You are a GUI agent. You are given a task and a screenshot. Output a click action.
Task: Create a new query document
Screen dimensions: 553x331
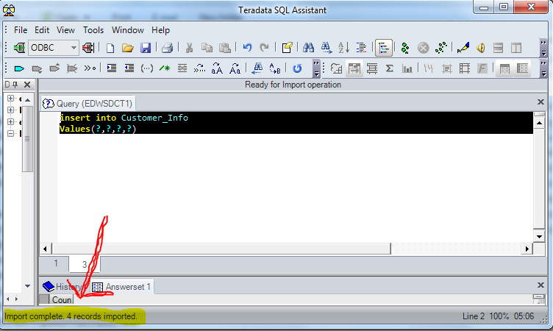coord(110,48)
